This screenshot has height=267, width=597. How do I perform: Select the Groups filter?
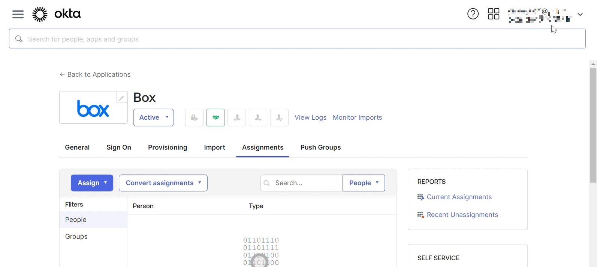tap(76, 236)
